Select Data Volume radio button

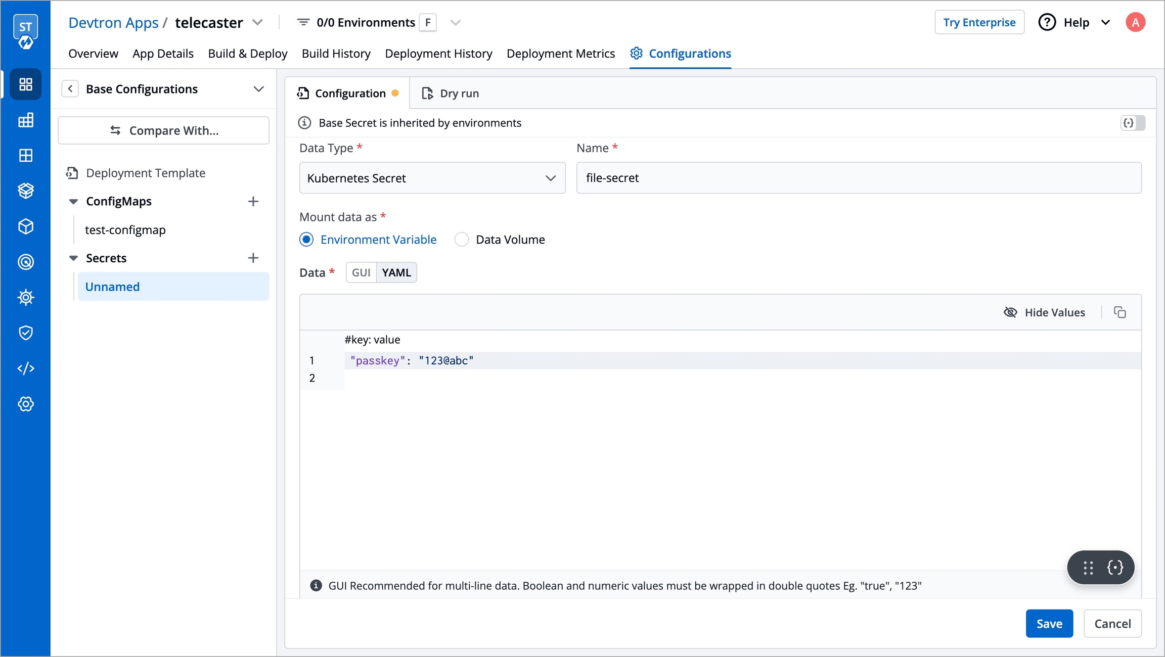point(462,239)
